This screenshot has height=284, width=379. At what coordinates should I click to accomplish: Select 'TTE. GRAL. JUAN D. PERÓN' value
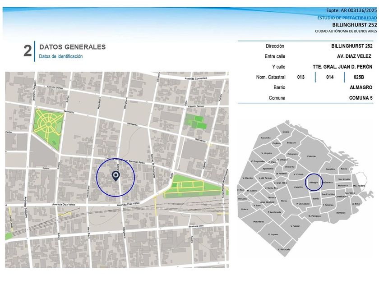click(x=342, y=67)
